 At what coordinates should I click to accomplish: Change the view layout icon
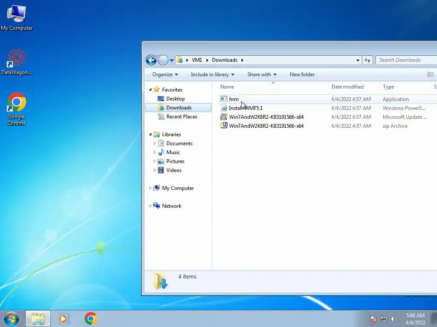[x=430, y=74]
